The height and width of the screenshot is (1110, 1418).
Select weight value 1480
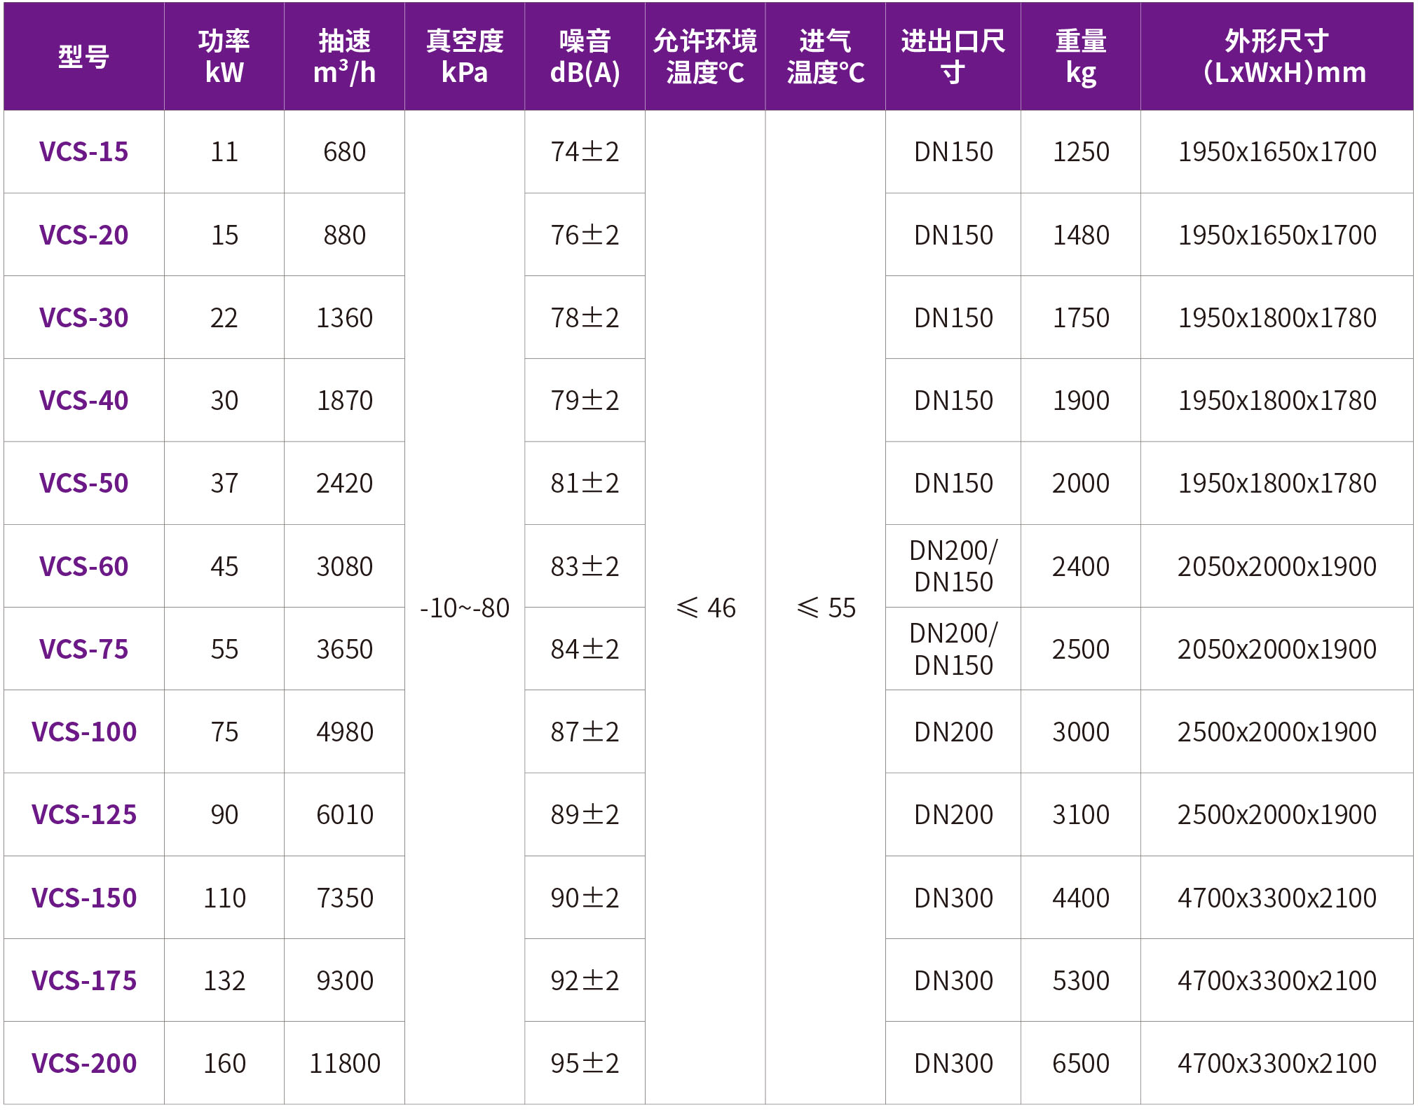click(x=1081, y=235)
